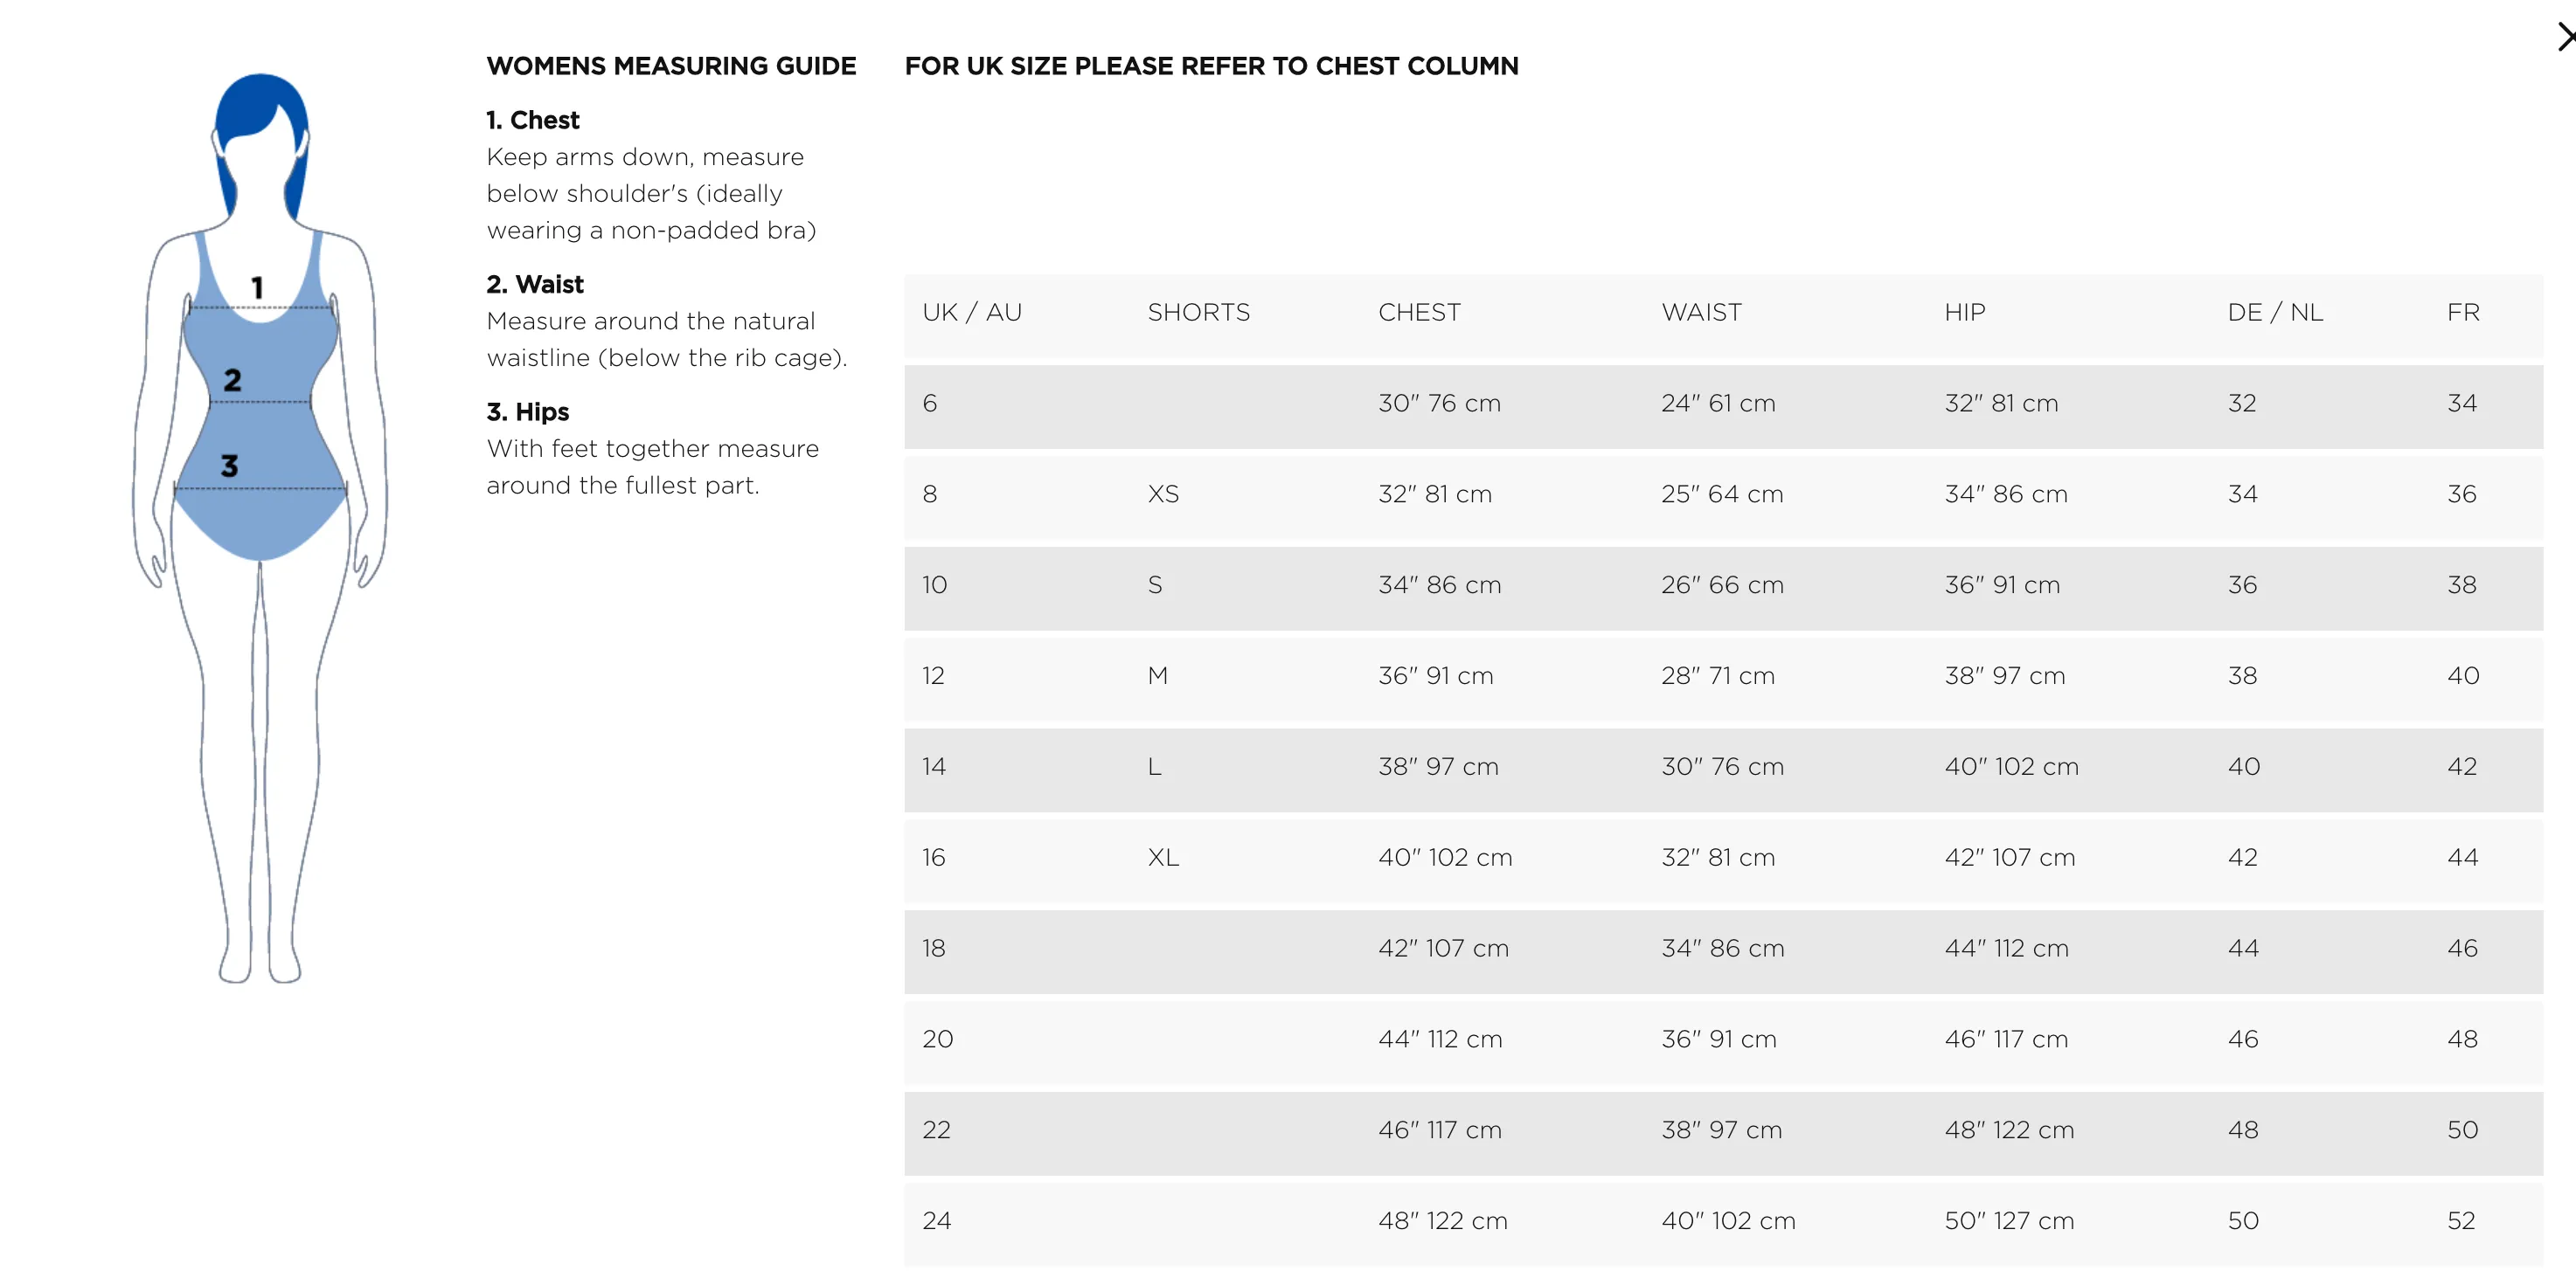The width and height of the screenshot is (2576, 1271).
Task: Click the 50" 127 cm hip cell
Action: pyautogui.click(x=2008, y=1221)
